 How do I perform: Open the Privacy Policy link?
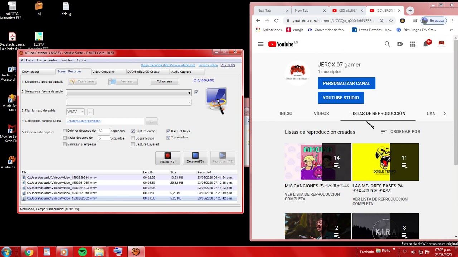click(208, 65)
